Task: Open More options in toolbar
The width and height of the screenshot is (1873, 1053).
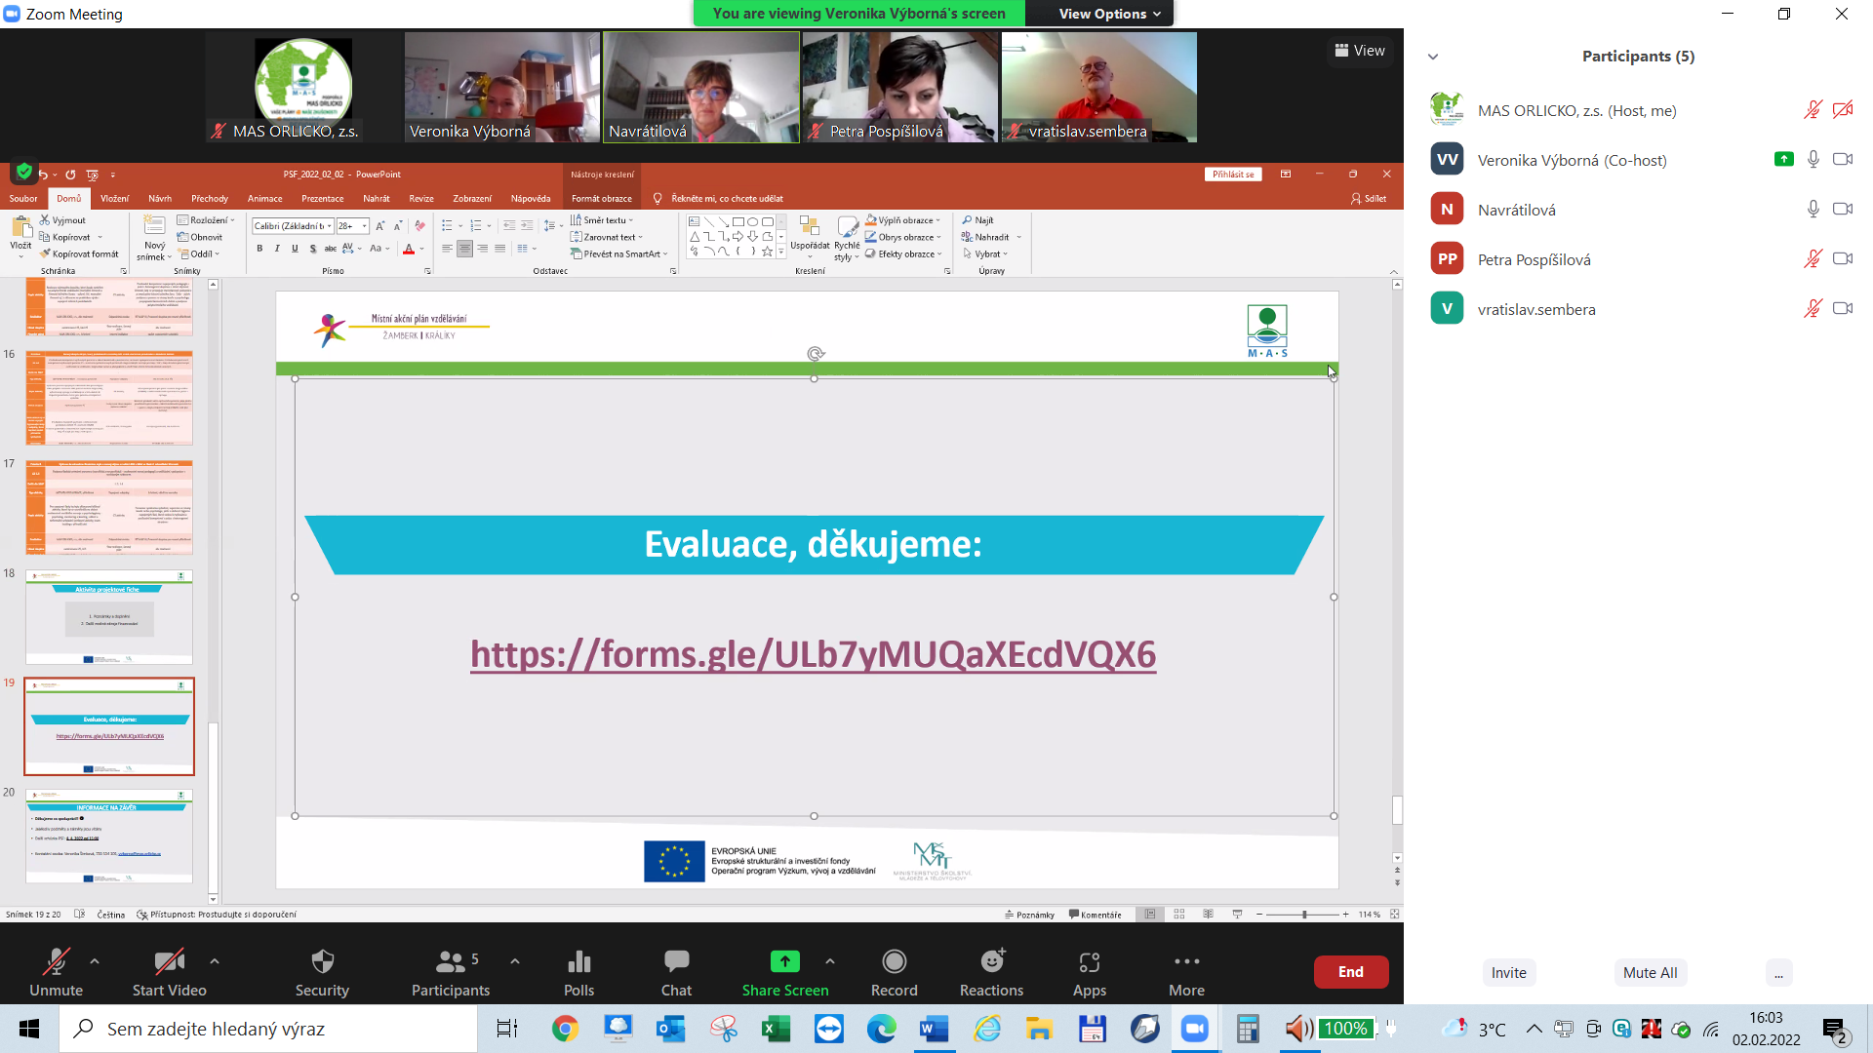Action: pos(1186,962)
